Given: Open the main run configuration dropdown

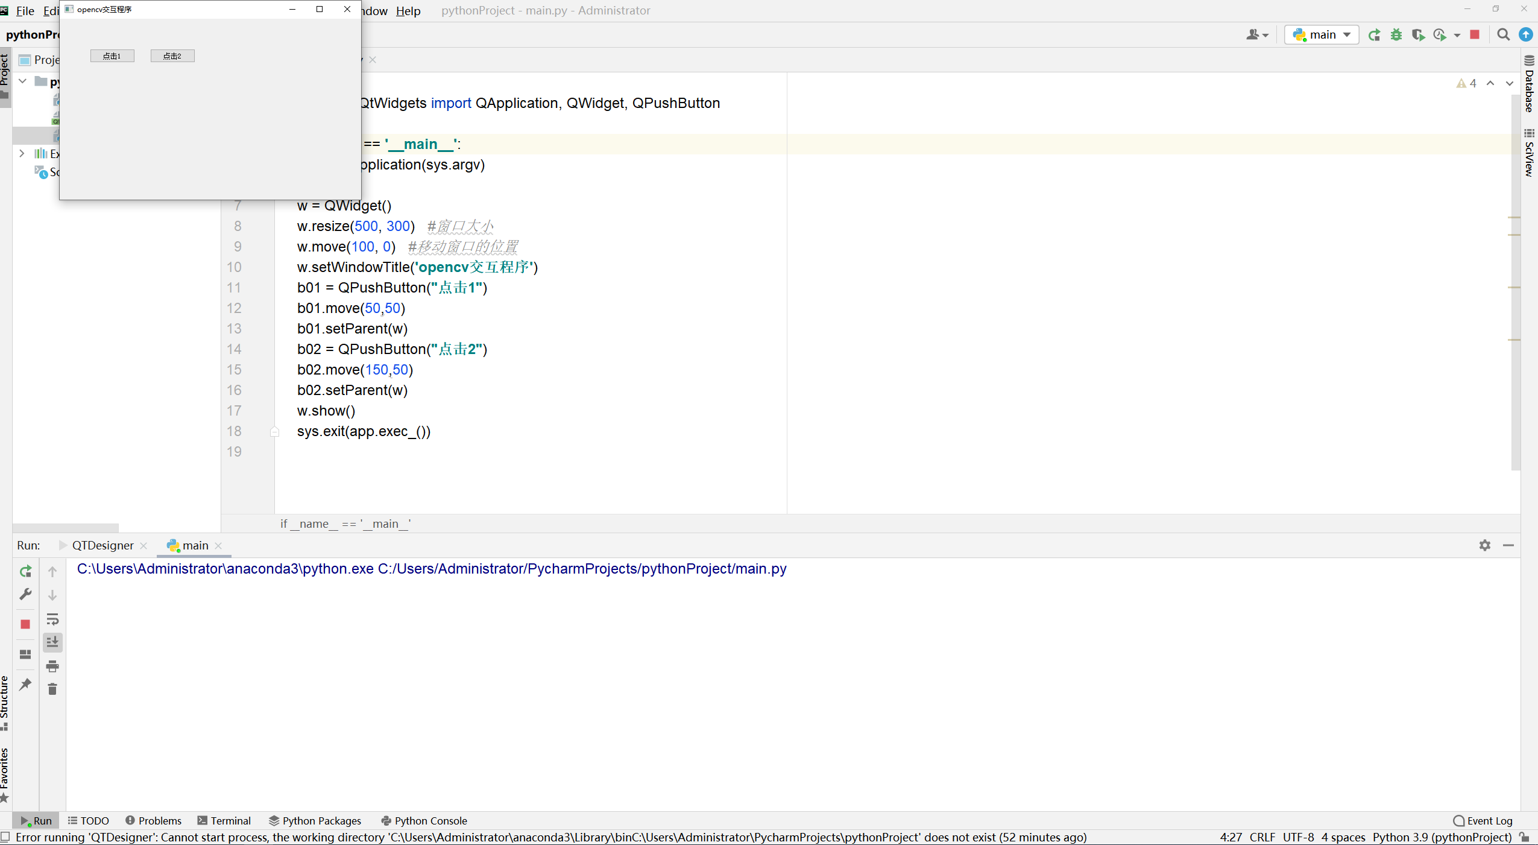Looking at the screenshot, I should [1322, 35].
